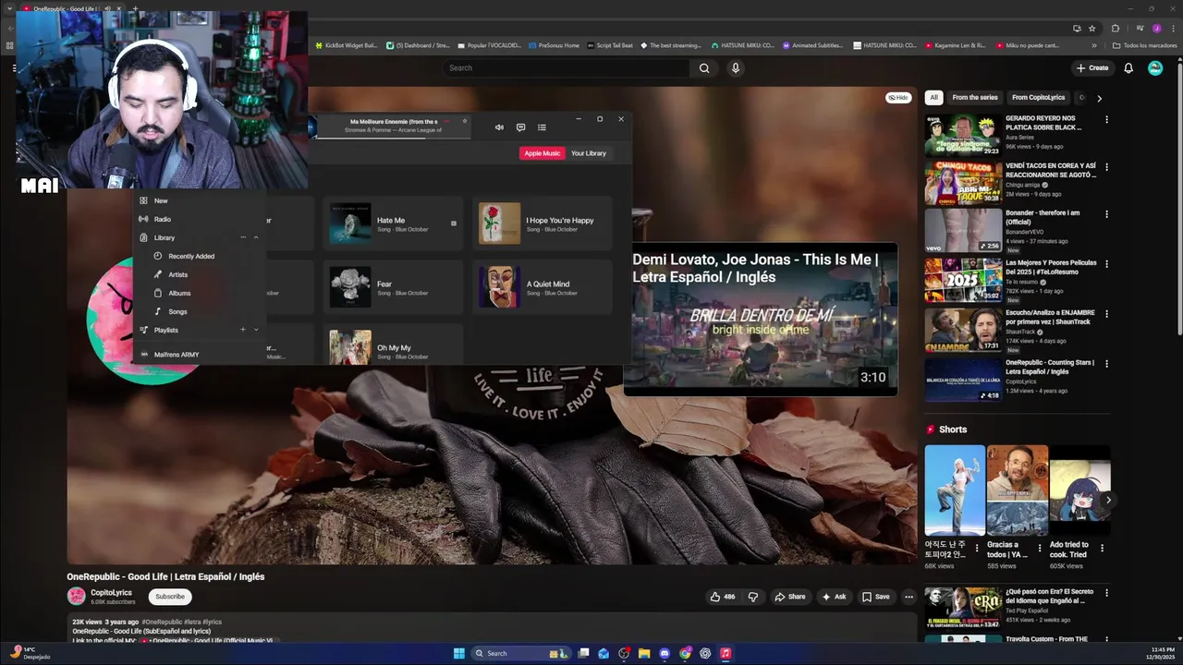Screen dimensions: 1183x665
Task: Hide the end screen suggestions with Hide toggle
Action: pyautogui.click(x=898, y=97)
